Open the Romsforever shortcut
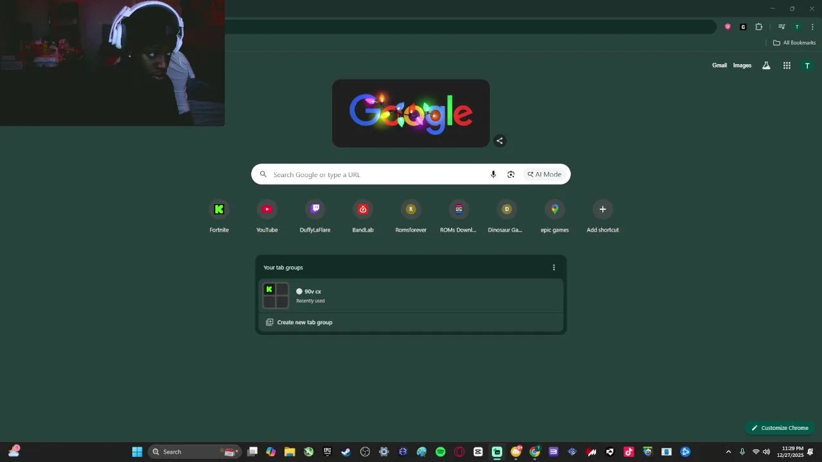This screenshot has width=822, height=462. [x=411, y=217]
